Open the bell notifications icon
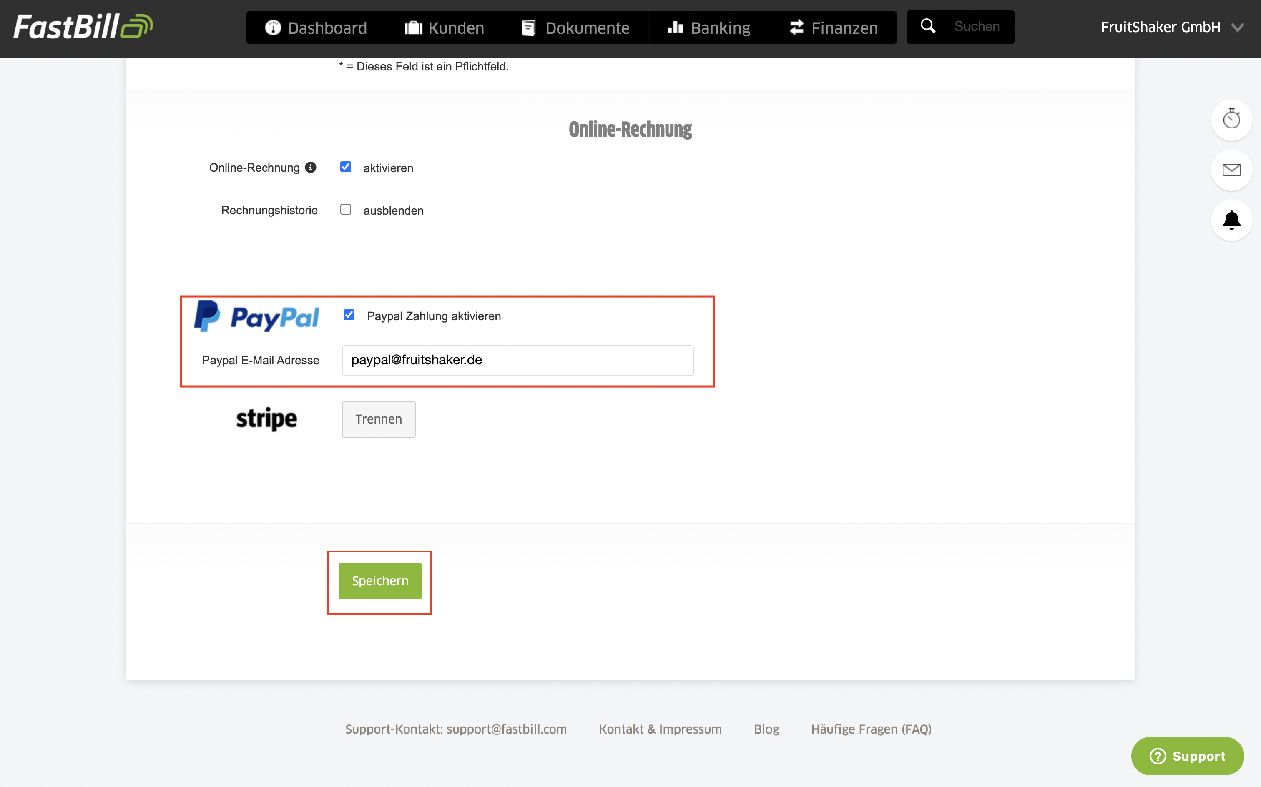Viewport: 1261px width, 787px height. click(x=1231, y=220)
